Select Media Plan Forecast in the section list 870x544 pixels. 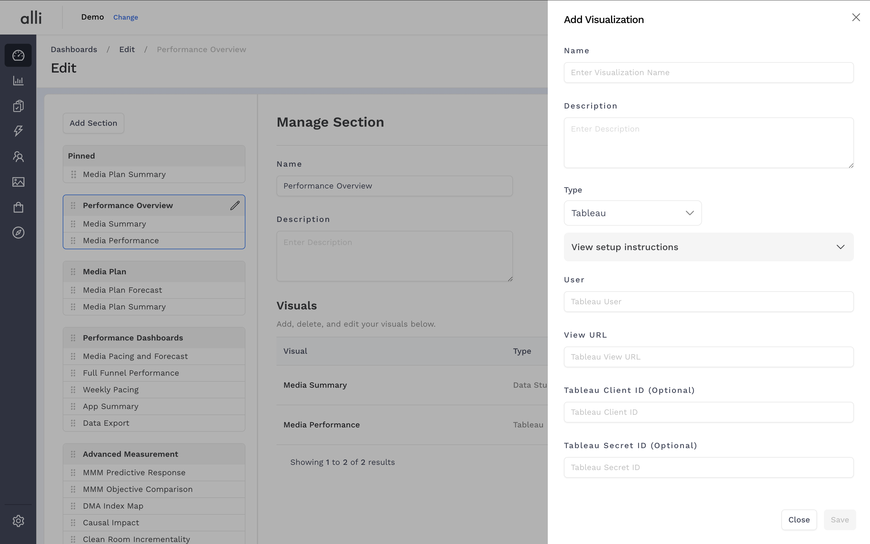[x=122, y=290]
